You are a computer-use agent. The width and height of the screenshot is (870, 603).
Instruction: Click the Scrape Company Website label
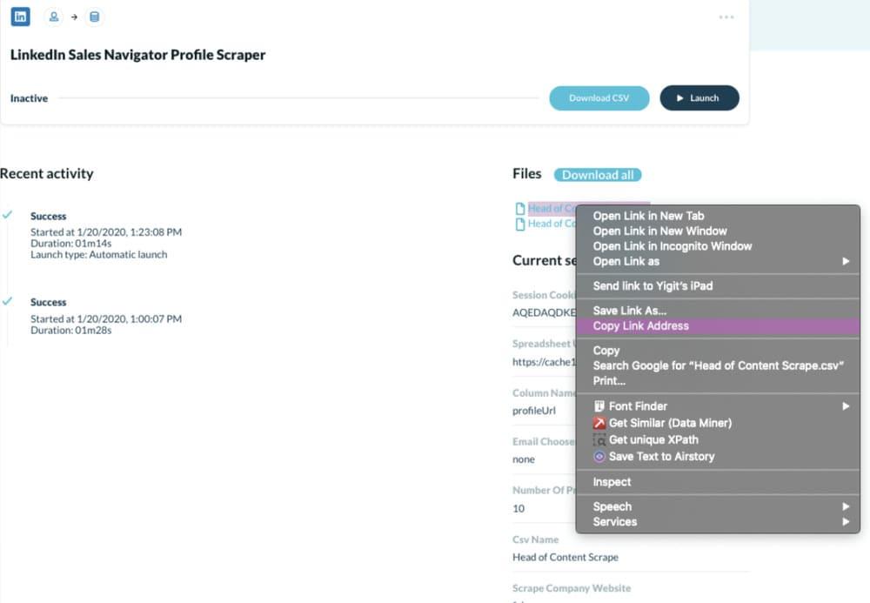pyautogui.click(x=572, y=588)
